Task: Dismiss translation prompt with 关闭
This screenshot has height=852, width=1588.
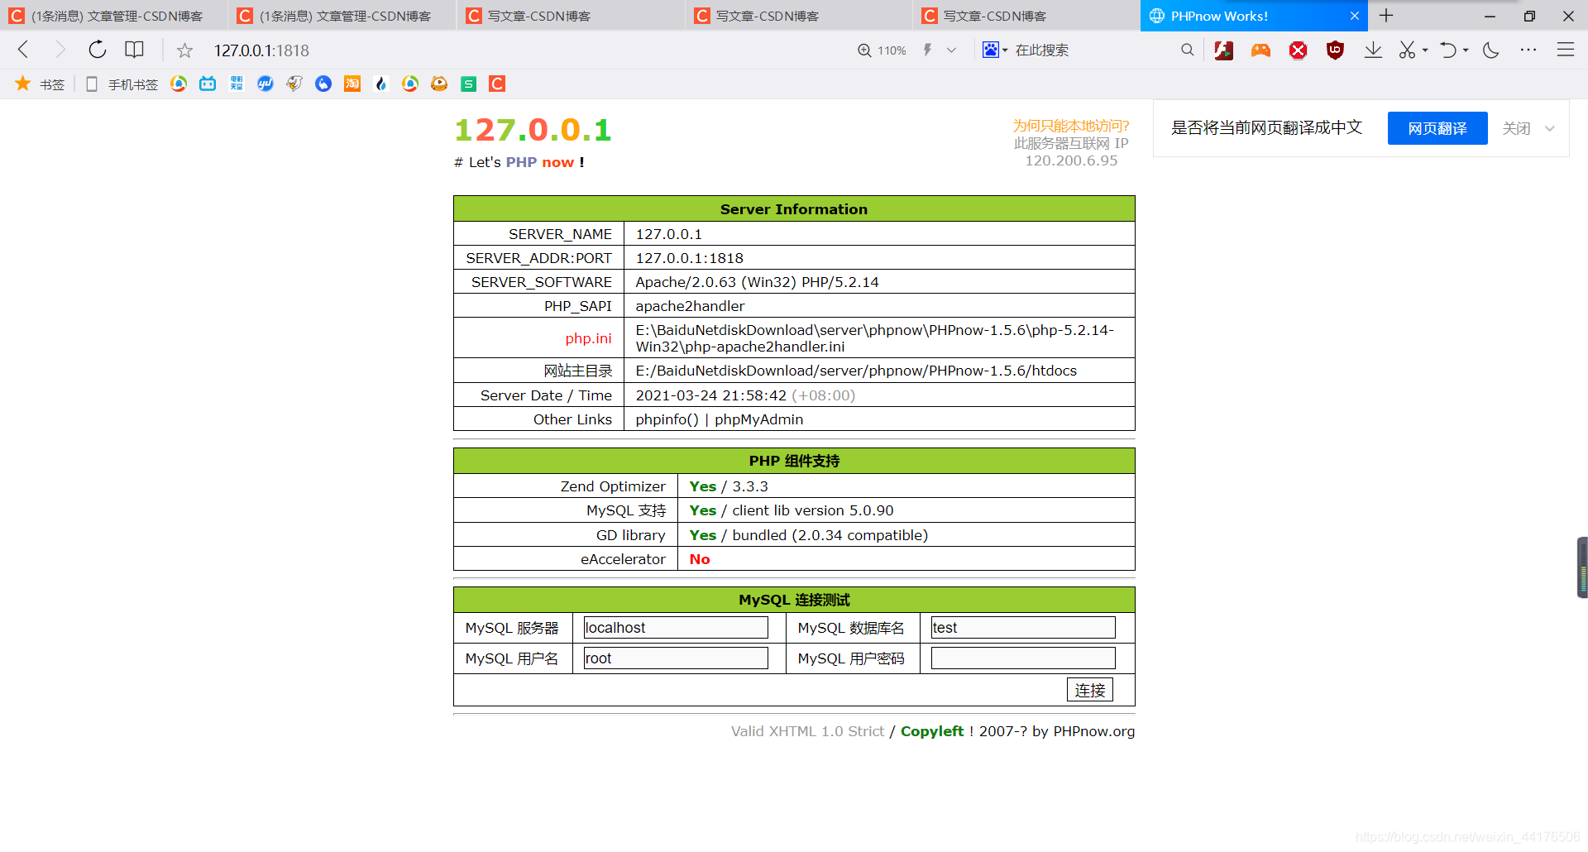Action: 1516,128
